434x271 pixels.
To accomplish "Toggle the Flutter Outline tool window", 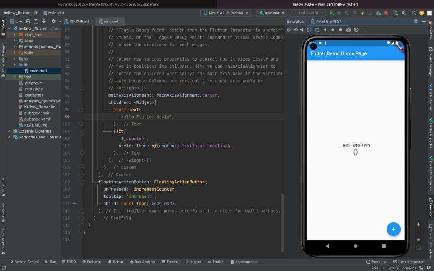I will click(431, 97).
